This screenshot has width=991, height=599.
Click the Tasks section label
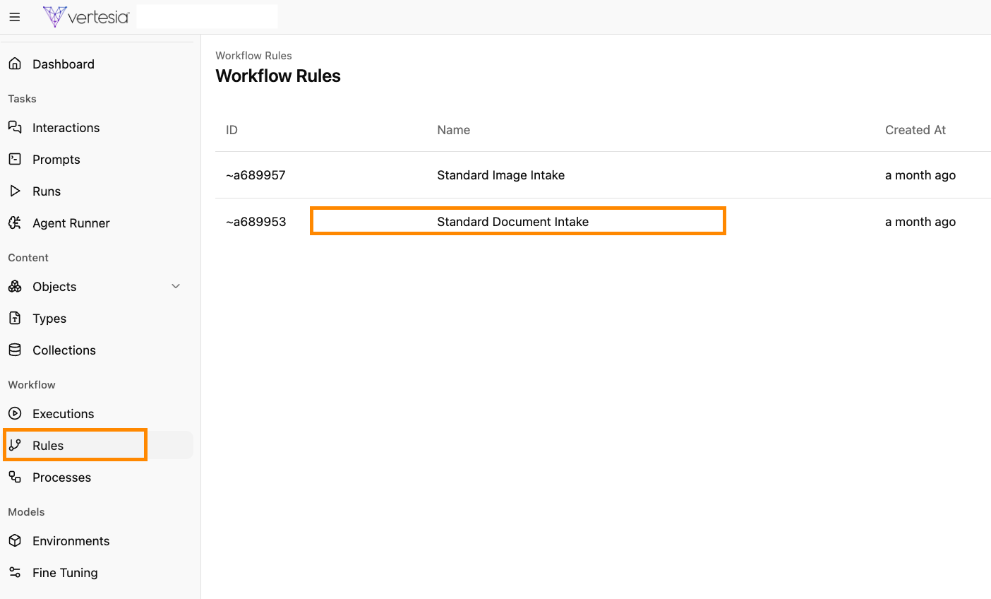coord(22,98)
